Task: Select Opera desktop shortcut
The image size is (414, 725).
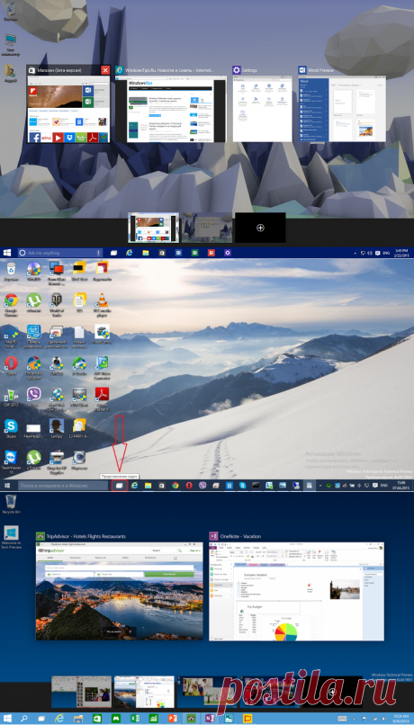Action: [11, 365]
